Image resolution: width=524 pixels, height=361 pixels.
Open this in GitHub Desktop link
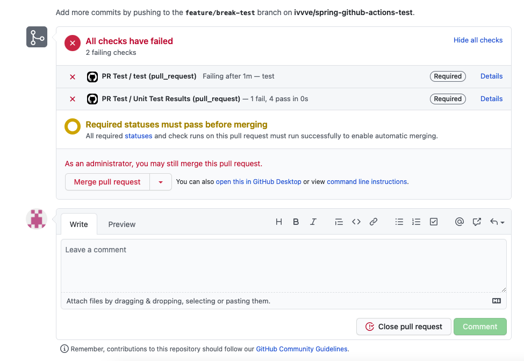click(259, 182)
